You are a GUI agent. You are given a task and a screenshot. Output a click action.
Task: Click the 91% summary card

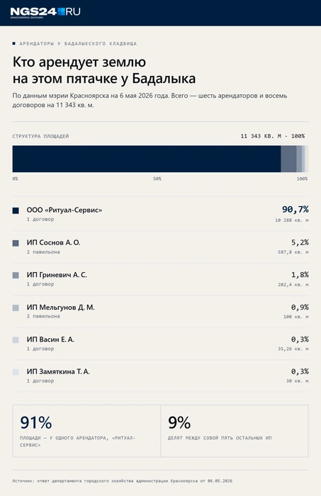pos(86,431)
